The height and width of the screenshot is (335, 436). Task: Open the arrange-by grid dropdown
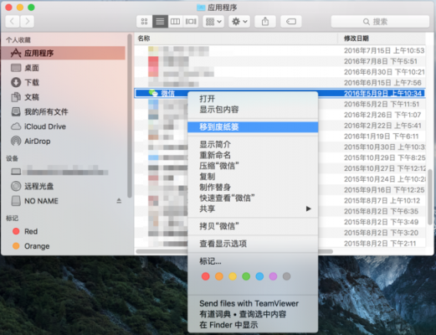tap(213, 22)
